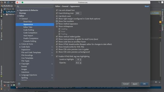Screen dimensions: 164x92
Task: Toggle Show whitespaces checkbox
Action: click(57, 27)
